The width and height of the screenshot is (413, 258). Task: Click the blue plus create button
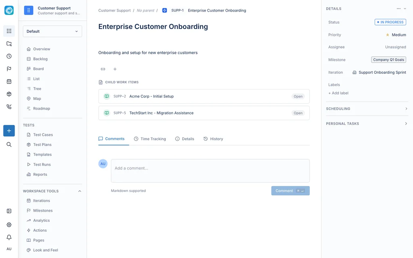9,131
